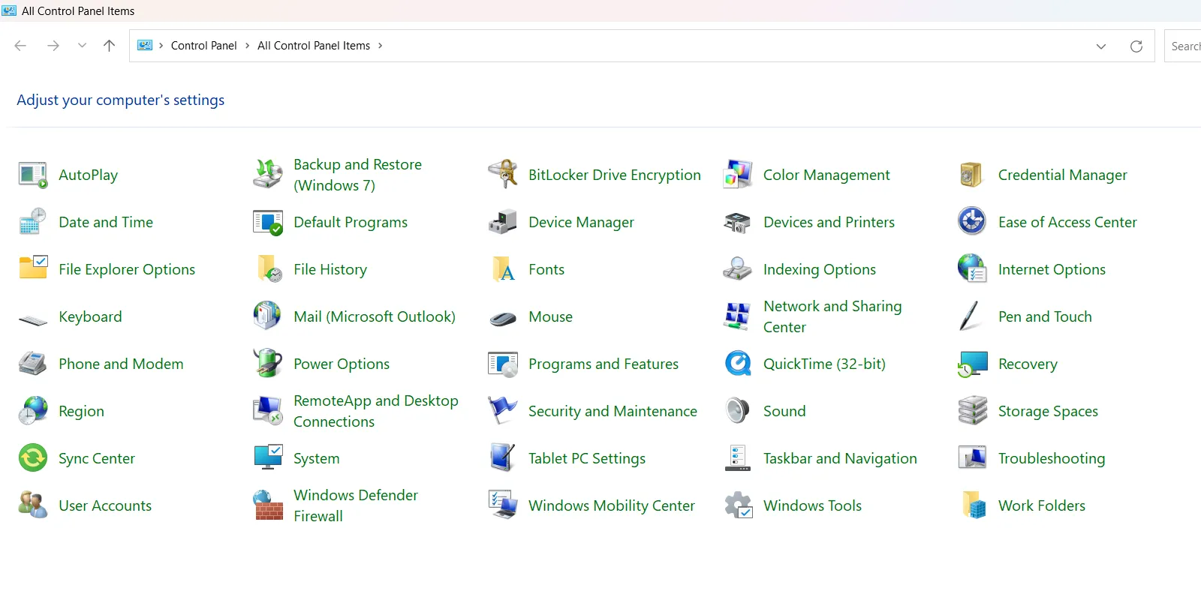Screen dimensions: 1201x600
Task: Click the Search Control Panel field
Action: click(1184, 46)
